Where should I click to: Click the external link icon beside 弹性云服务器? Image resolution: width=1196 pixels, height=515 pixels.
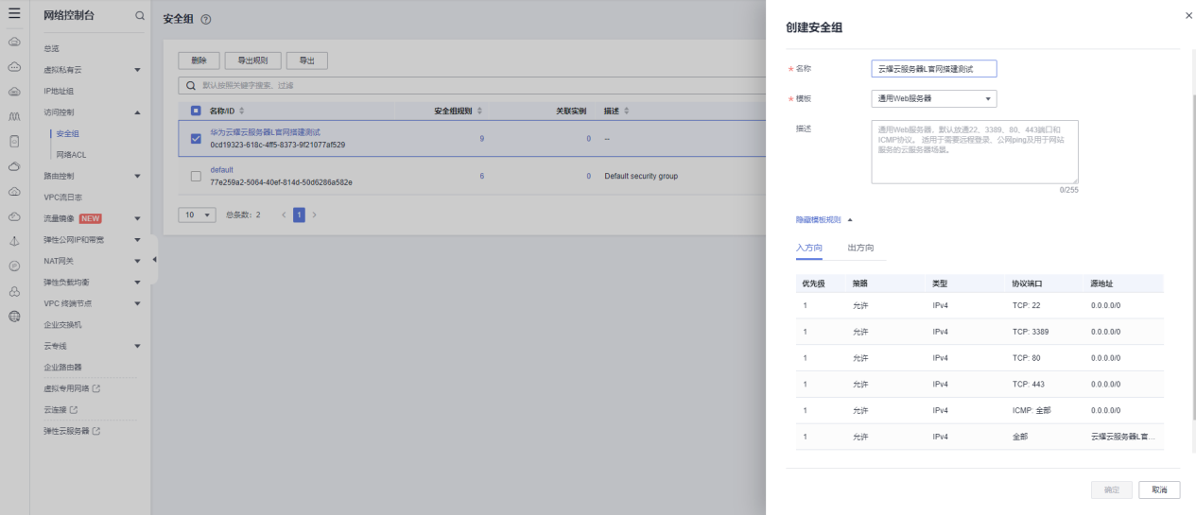95,431
